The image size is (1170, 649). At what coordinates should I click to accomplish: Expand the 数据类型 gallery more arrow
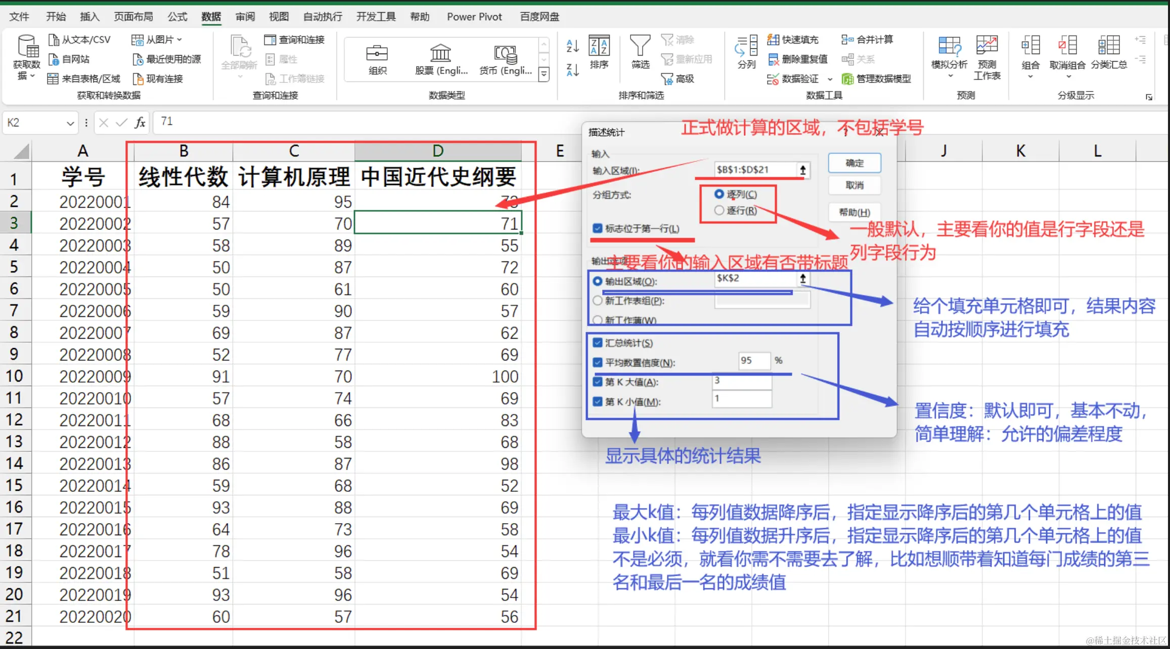click(x=544, y=75)
